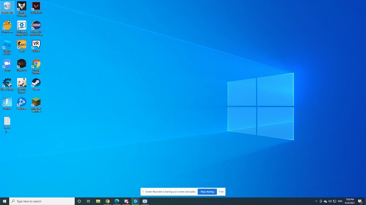
Task: Open the clock showing 7:08 PM
Action: [x=350, y=201]
